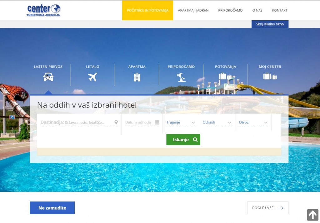This screenshot has height=223, width=320.
Task: Toggle Skrij iskalno okno to hide search
Action: 270,24
